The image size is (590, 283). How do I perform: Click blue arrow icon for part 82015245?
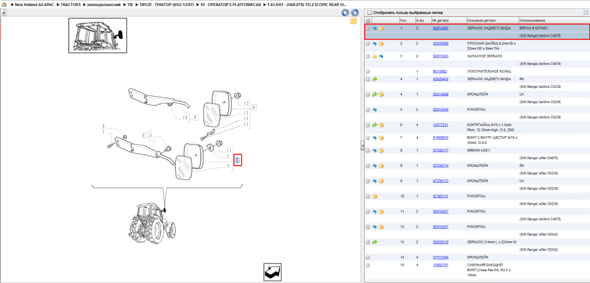tap(375, 110)
